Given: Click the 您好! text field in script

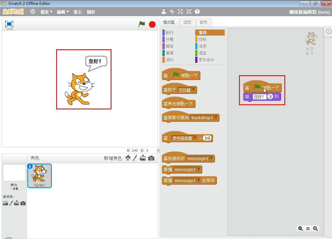Looking at the screenshot, I should click(x=259, y=97).
